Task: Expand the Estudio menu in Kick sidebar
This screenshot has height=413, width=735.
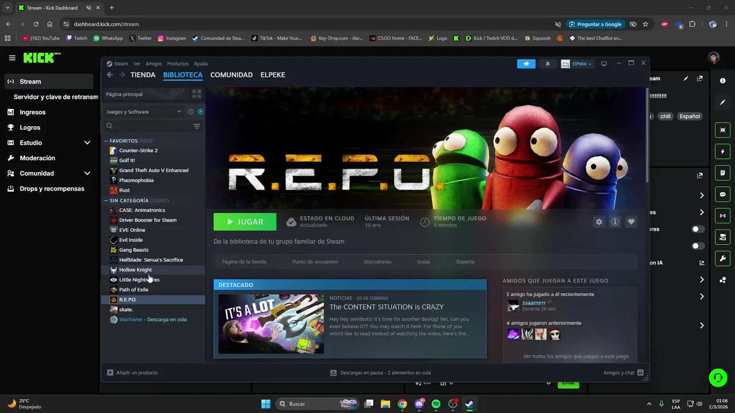Action: pos(87,143)
